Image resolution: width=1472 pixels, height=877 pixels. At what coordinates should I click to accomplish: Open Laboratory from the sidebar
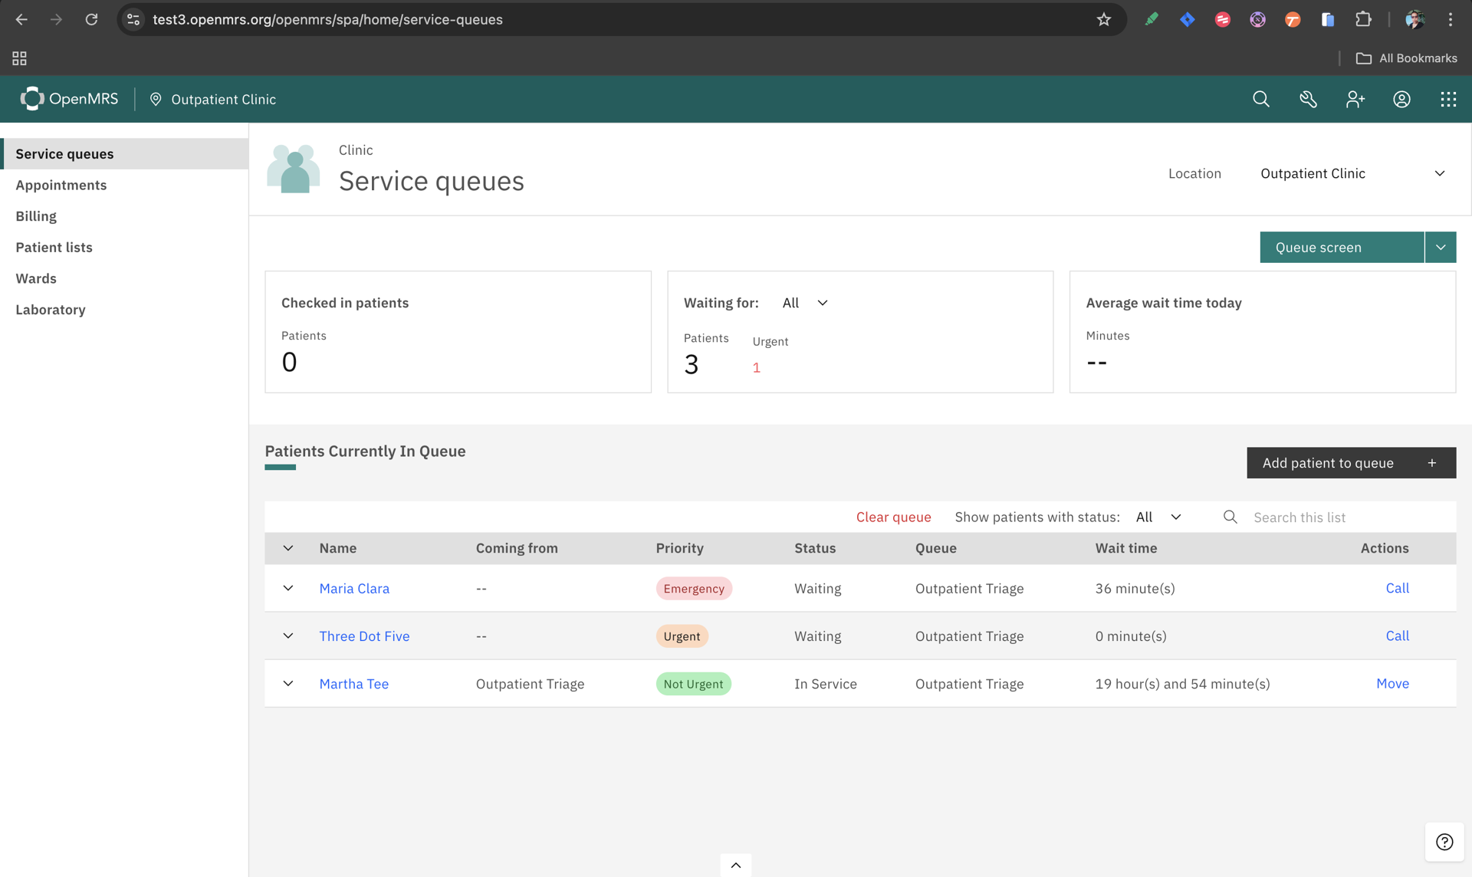[51, 310]
